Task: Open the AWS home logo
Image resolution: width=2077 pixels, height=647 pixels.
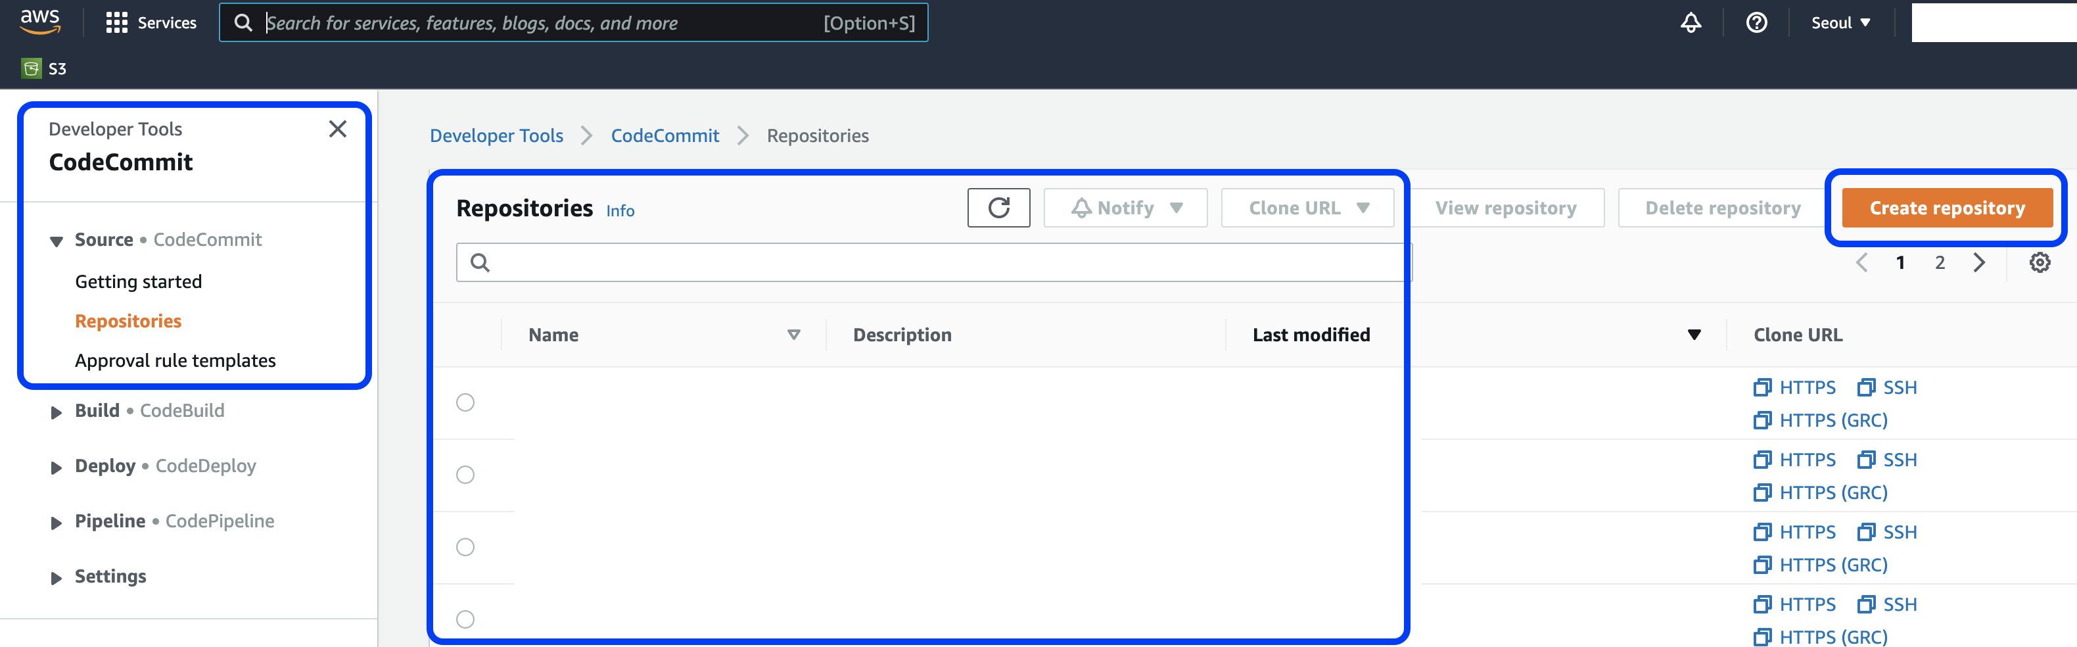Action: (39, 22)
